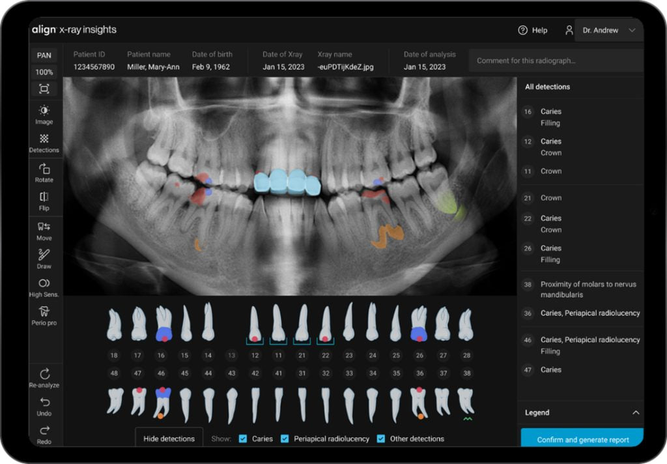This screenshot has height=464, width=667.
Task: Collapse the Legend section
Action: coord(635,413)
